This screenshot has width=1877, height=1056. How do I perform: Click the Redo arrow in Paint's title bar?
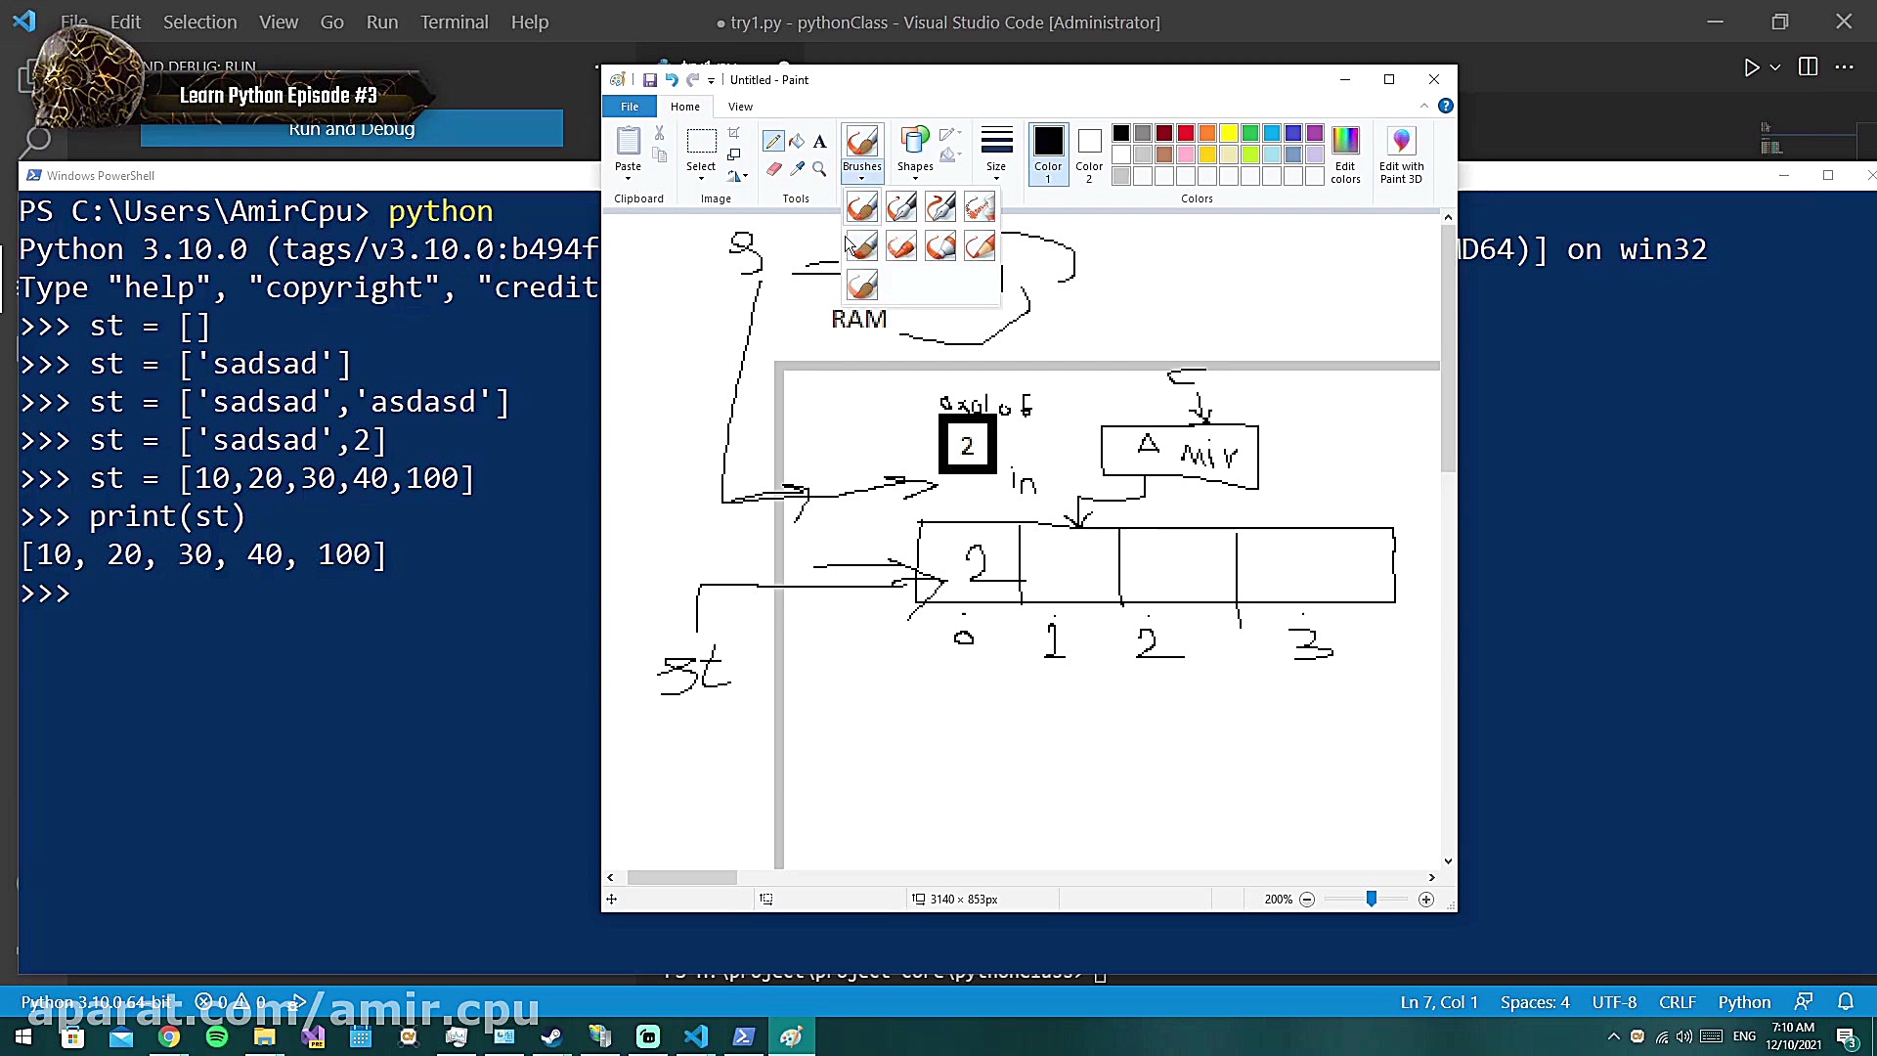click(x=692, y=80)
